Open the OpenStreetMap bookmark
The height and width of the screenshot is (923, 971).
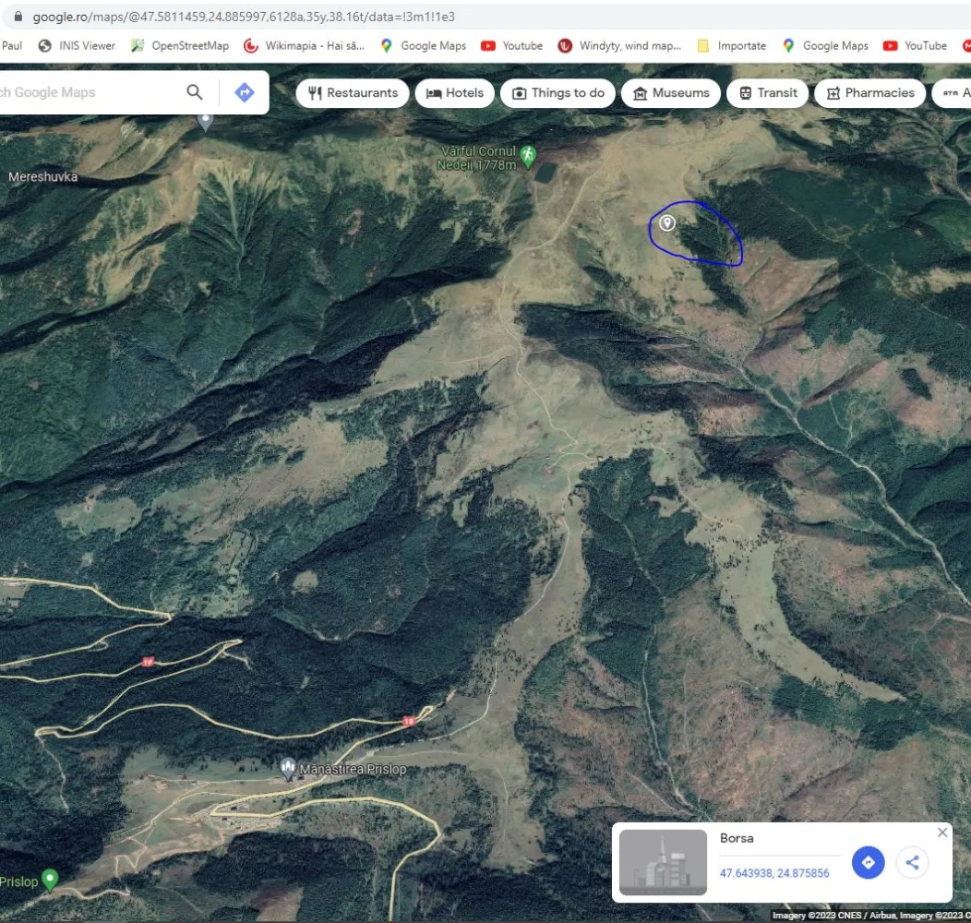tap(180, 45)
